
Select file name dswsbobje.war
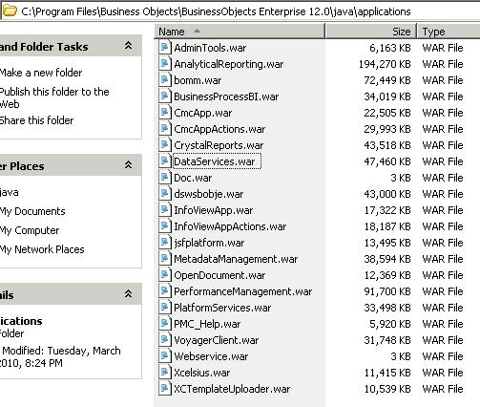(209, 194)
